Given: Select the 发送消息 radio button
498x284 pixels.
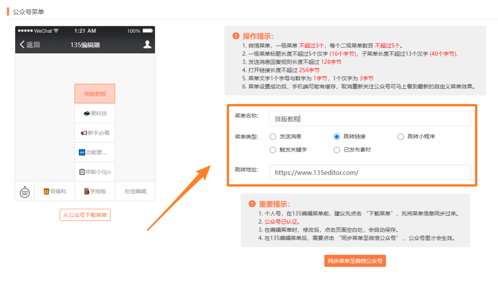Looking at the screenshot, I should point(273,137).
